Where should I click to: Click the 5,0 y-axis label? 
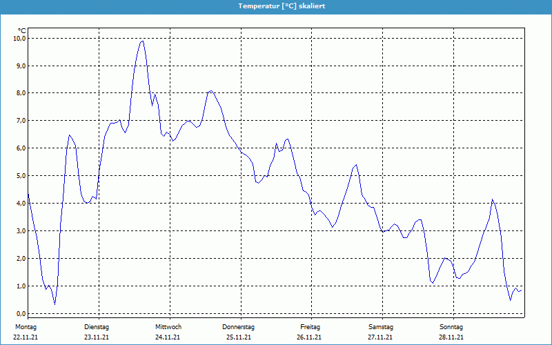(21, 176)
